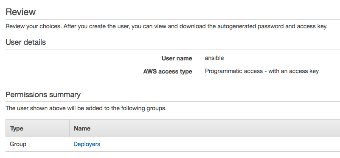
Task: Open the Deployers group link
Action: (87, 144)
